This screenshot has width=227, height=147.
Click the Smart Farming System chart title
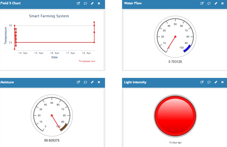(49, 16)
